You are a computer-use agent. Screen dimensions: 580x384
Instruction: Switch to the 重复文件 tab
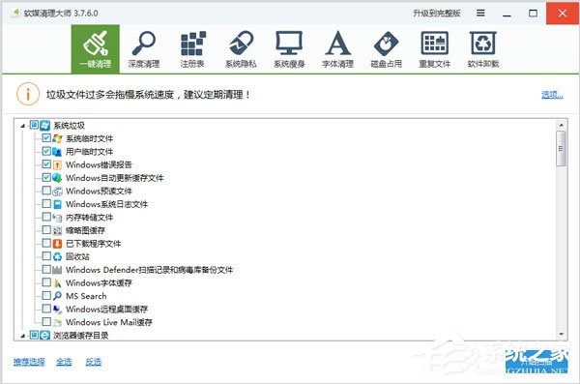pos(435,49)
